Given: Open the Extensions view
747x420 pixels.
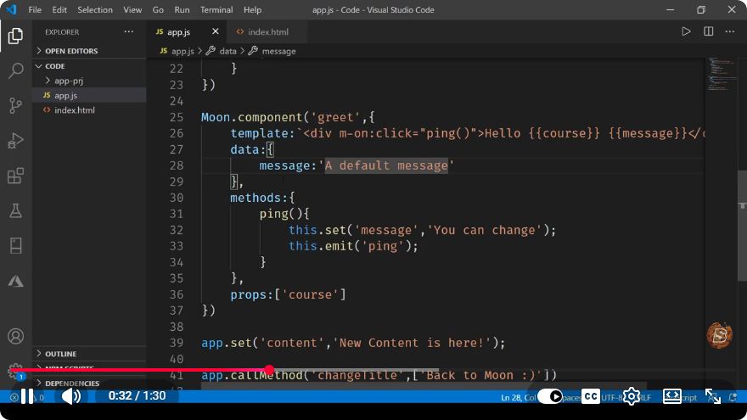Looking at the screenshot, I should pos(16,176).
